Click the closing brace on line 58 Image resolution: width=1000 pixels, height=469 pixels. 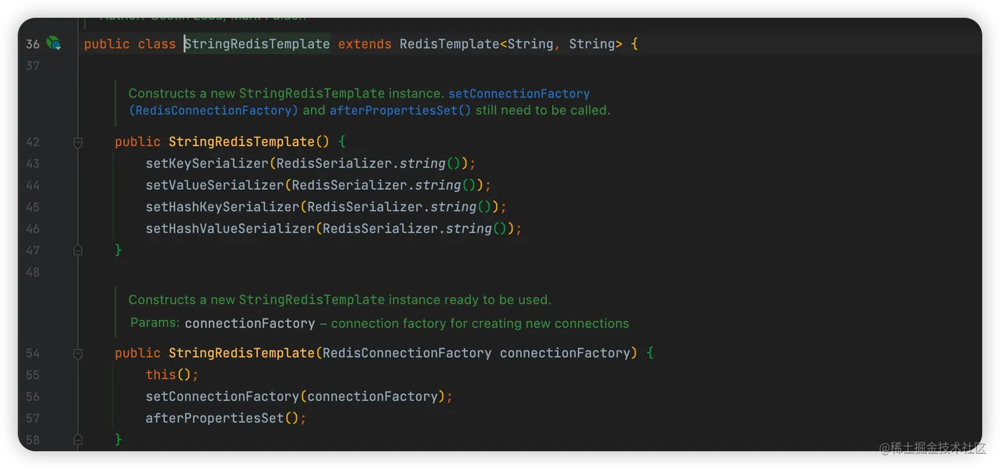118,439
